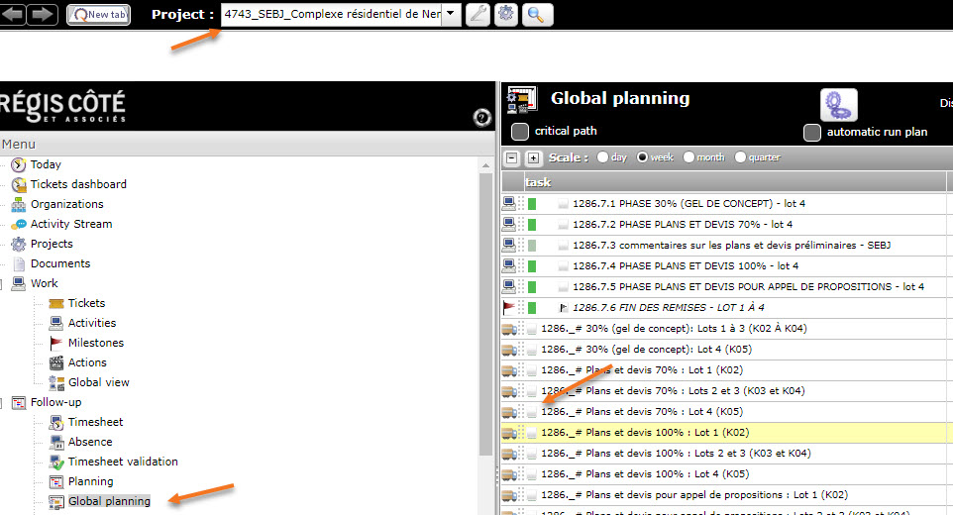Click the magnifier search icon in top bar
This screenshot has height=515, width=953.
tap(536, 15)
